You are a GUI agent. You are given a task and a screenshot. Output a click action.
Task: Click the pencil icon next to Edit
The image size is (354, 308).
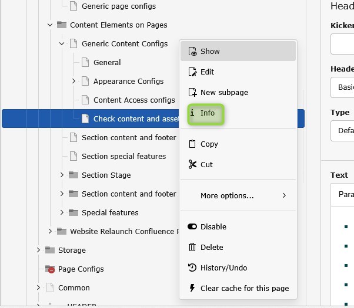192,72
